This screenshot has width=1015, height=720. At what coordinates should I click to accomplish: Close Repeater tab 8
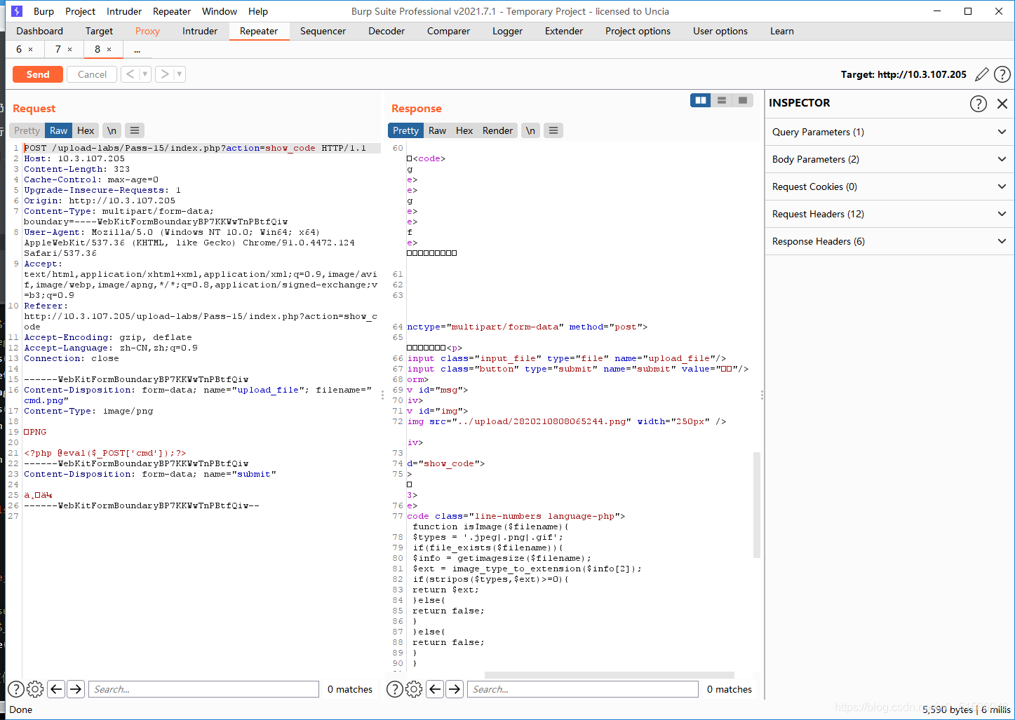click(x=109, y=49)
